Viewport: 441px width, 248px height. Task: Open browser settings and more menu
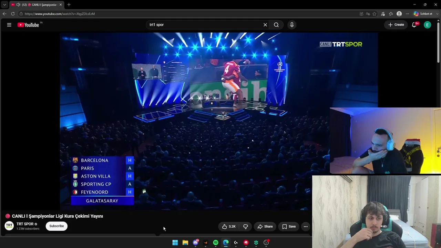[407, 14]
